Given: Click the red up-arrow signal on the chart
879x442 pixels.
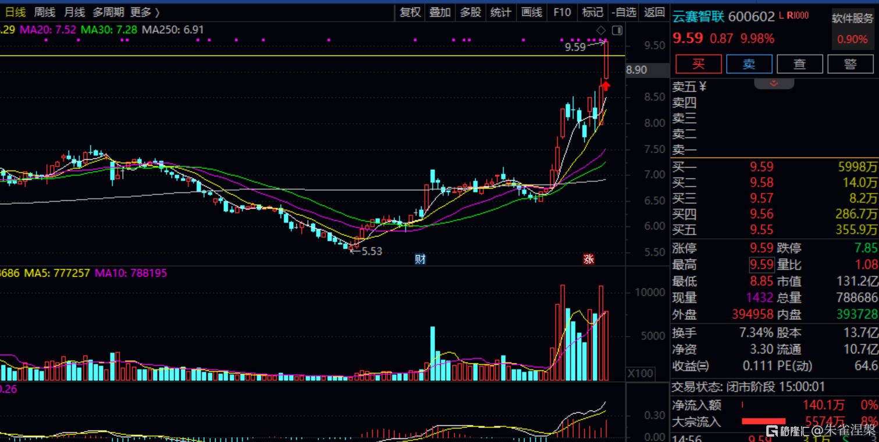Looking at the screenshot, I should (606, 86).
